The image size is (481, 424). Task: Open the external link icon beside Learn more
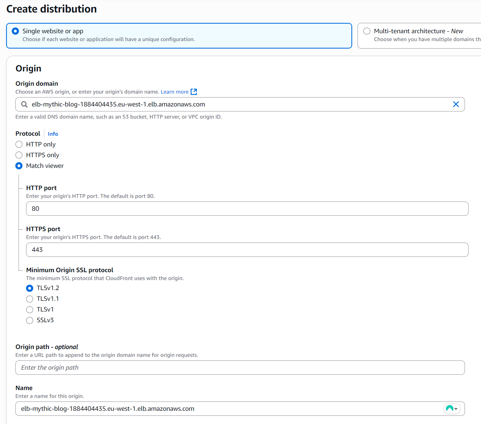[x=194, y=92]
